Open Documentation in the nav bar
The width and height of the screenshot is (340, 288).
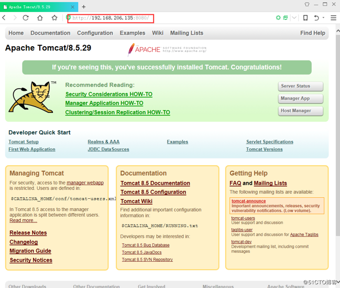click(50, 33)
